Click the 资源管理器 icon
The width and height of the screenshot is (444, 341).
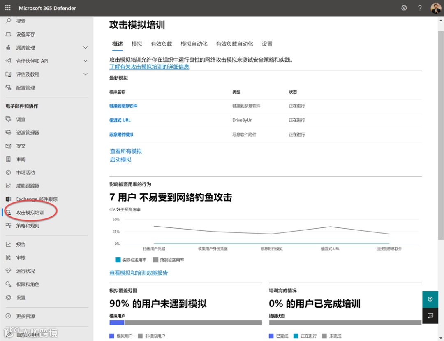tap(9, 132)
